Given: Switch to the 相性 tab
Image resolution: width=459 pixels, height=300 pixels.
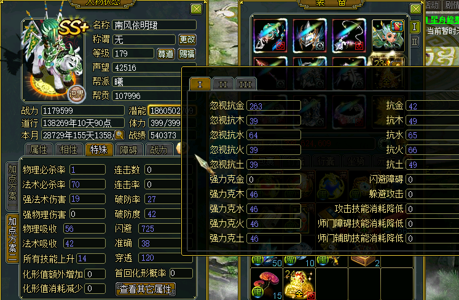Looking at the screenshot, I should 68,150.
